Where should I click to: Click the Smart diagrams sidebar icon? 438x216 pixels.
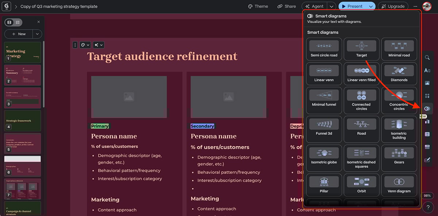pos(427,109)
